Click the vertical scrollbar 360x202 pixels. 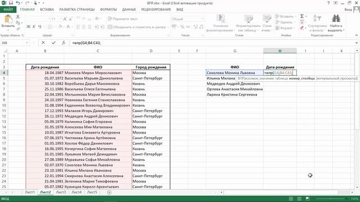[357, 91]
